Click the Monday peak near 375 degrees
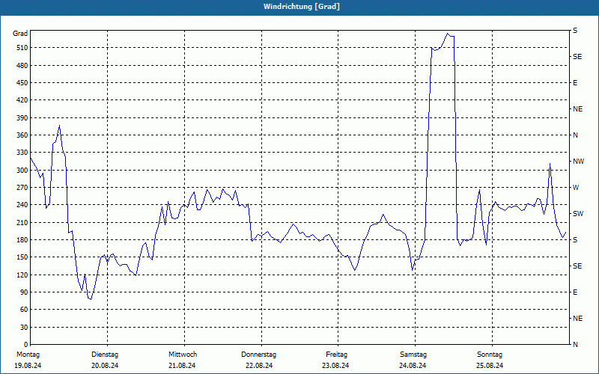 (59, 126)
